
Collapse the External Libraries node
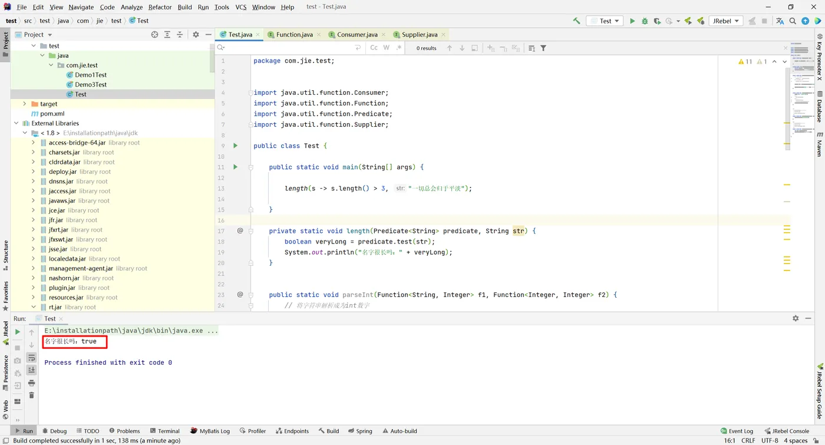16,123
